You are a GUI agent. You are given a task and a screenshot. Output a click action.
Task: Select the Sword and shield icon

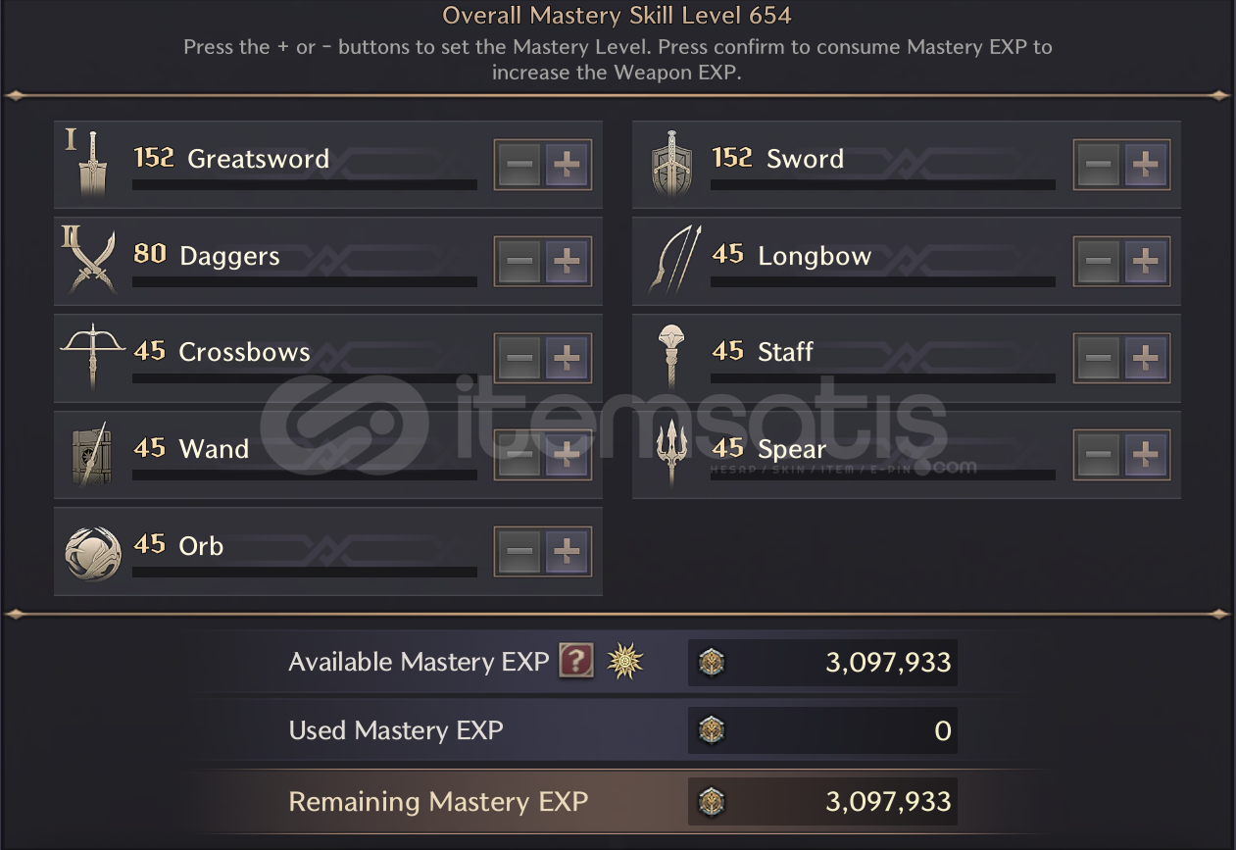pyautogui.click(x=671, y=165)
